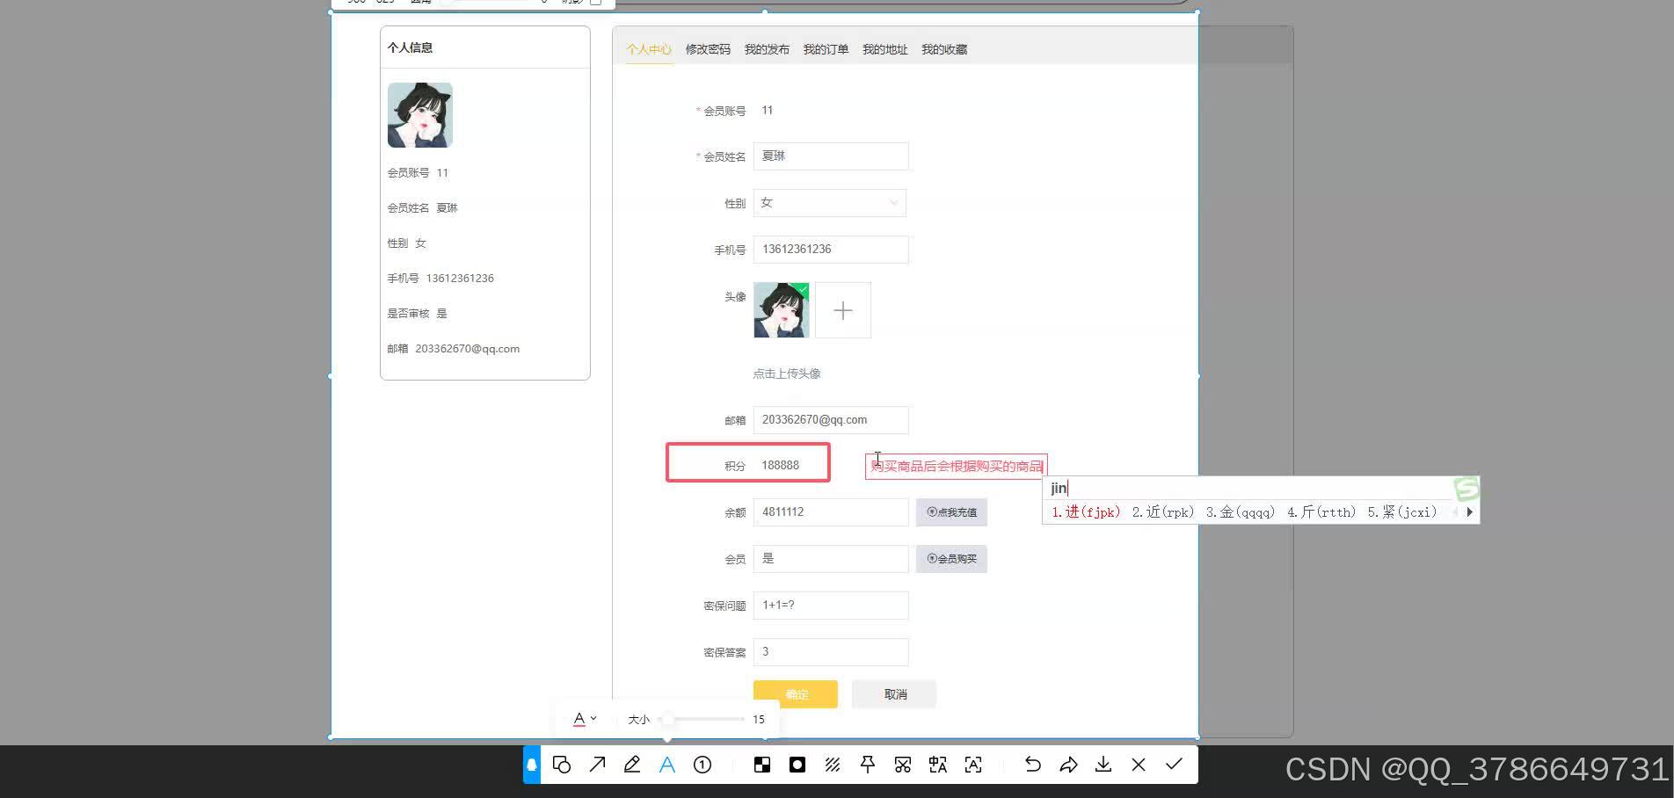Select the pen drawing tool

pyautogui.click(x=632, y=765)
